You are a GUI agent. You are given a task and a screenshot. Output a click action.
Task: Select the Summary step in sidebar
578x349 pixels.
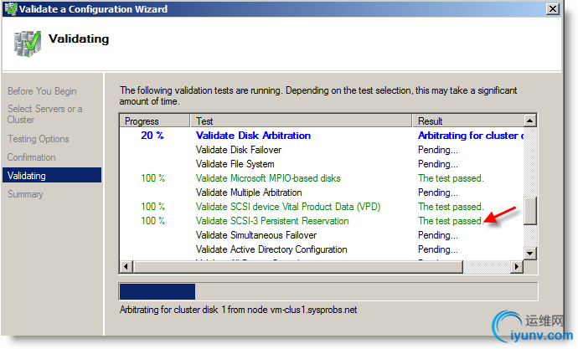(x=25, y=194)
